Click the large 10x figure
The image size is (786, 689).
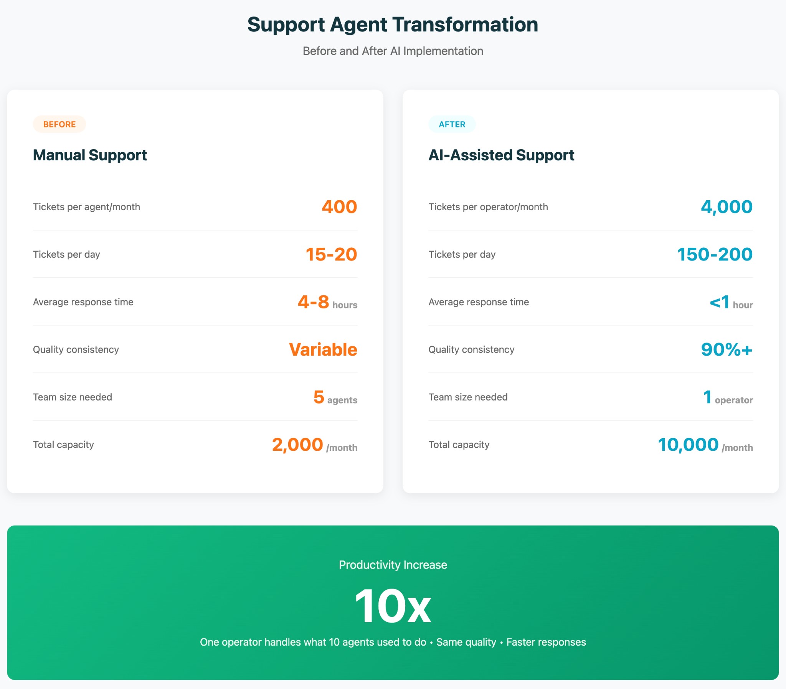pyautogui.click(x=393, y=605)
